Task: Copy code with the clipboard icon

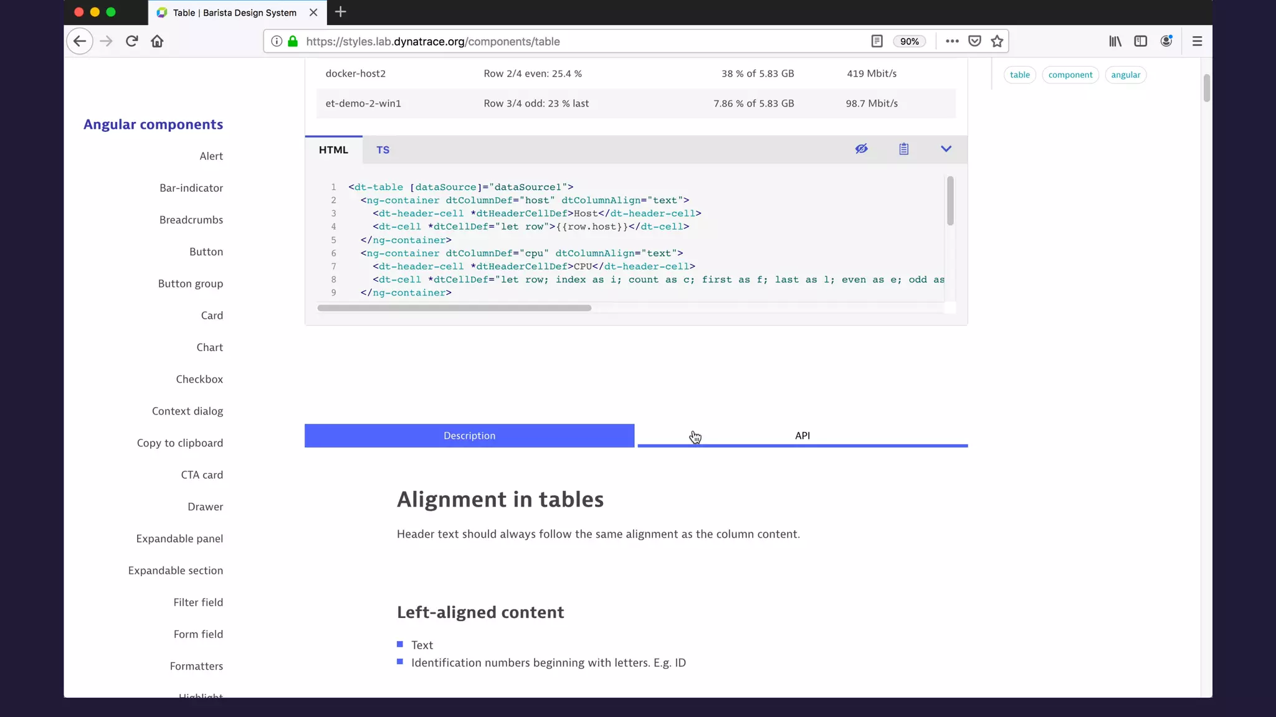Action: [x=903, y=149]
